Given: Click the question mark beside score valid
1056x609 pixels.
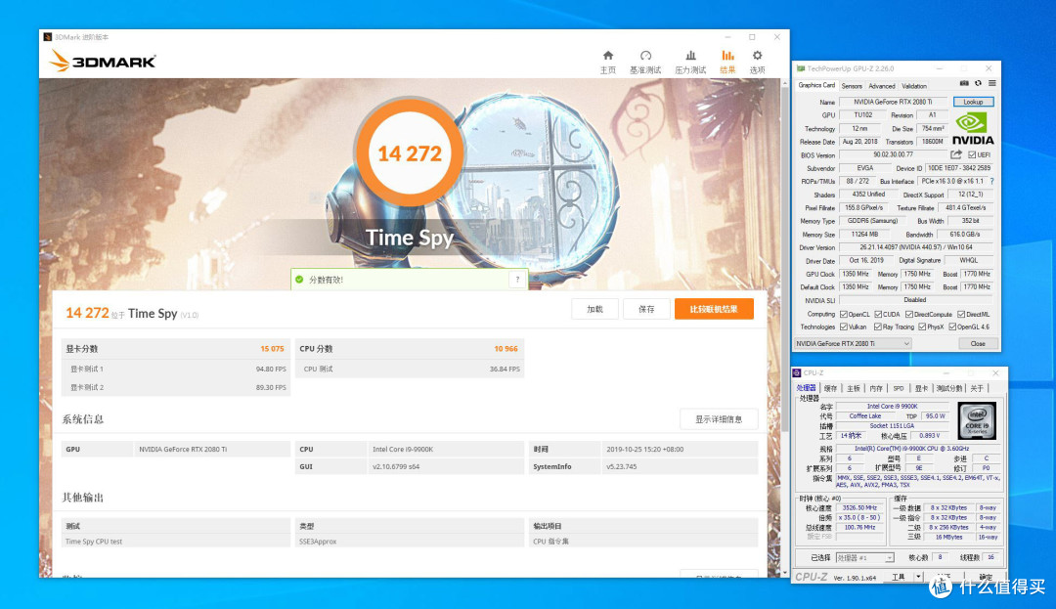Looking at the screenshot, I should pos(517,280).
